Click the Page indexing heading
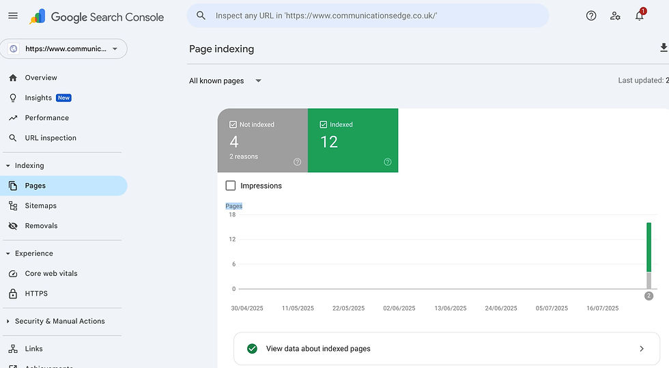The image size is (669, 368). 221,49
